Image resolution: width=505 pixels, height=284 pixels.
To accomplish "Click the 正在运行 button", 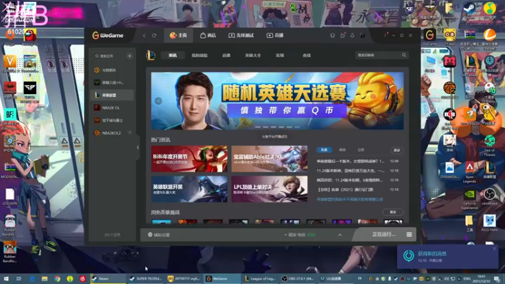I will pos(384,234).
